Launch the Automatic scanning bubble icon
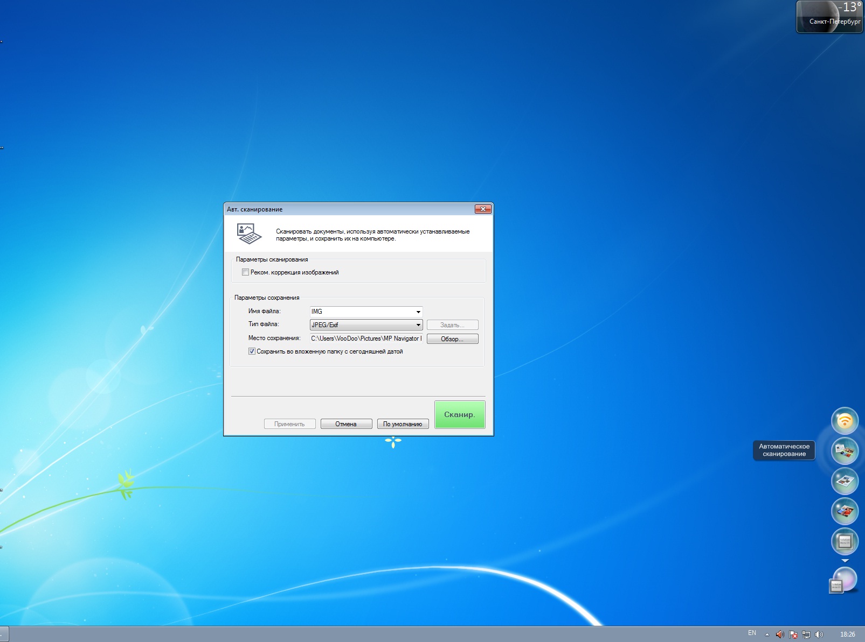This screenshot has height=642, width=865. pyautogui.click(x=845, y=451)
